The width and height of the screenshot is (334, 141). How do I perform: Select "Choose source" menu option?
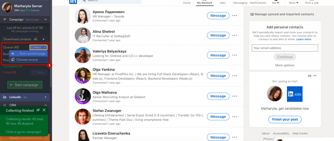click(27, 60)
